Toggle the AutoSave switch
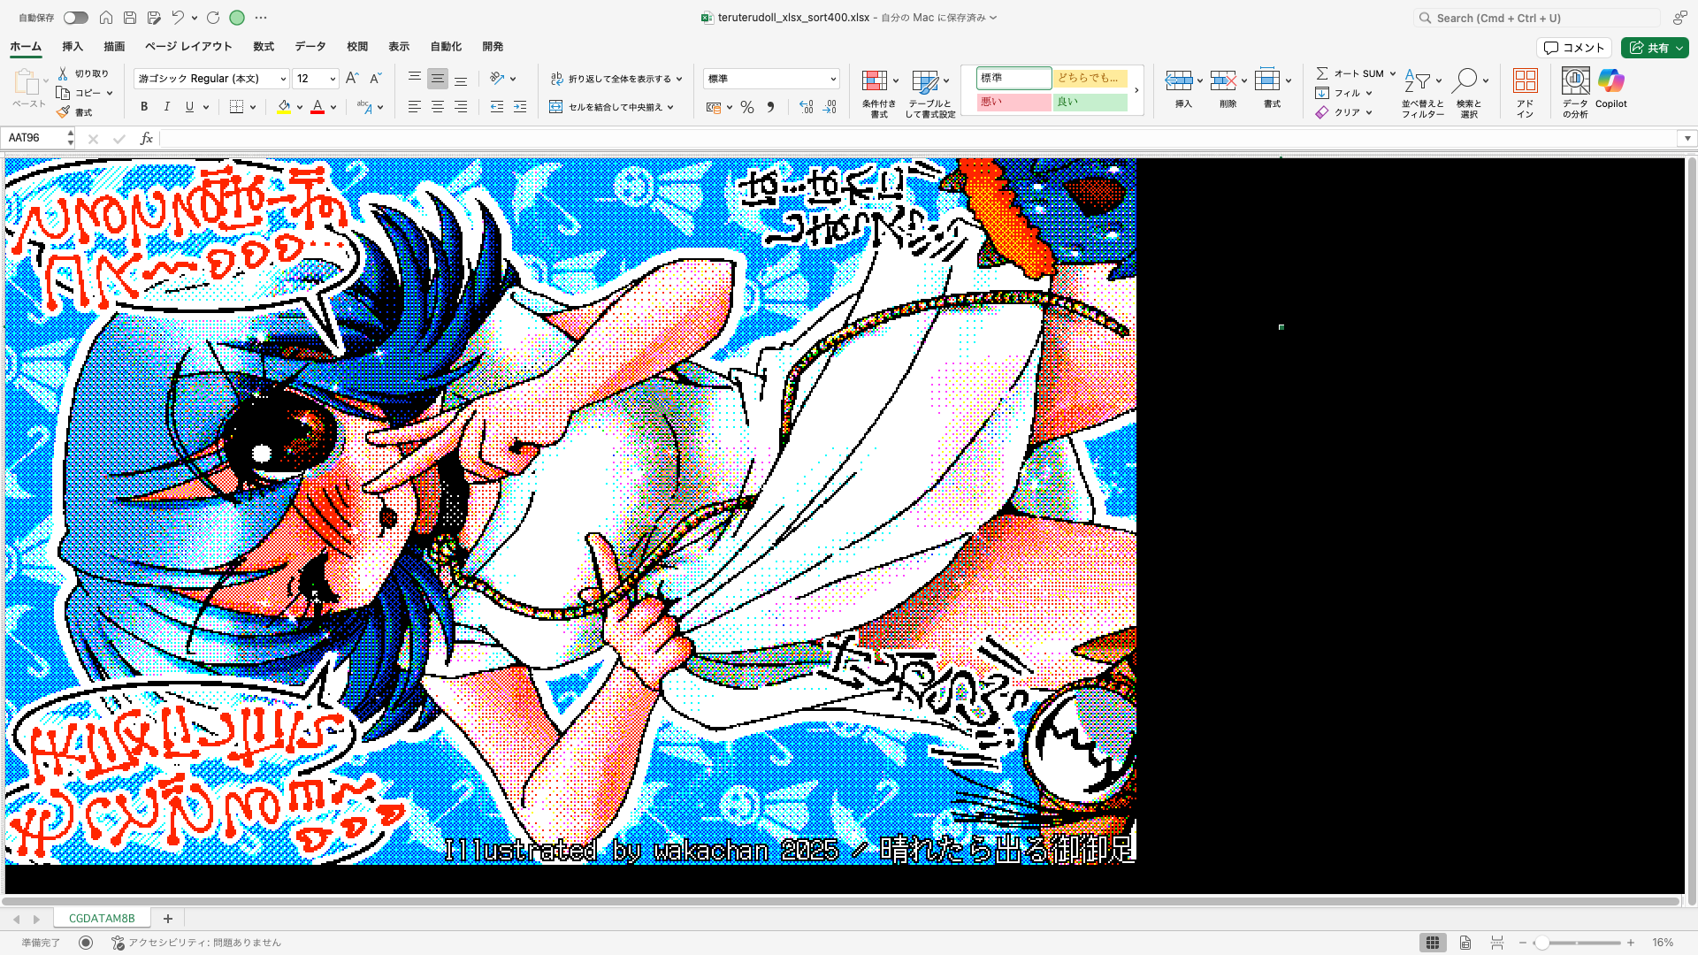 point(75,18)
